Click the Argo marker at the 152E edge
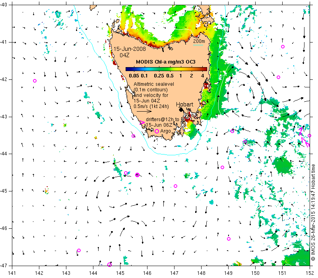The height and width of the screenshot is (278, 318). coord(309,135)
